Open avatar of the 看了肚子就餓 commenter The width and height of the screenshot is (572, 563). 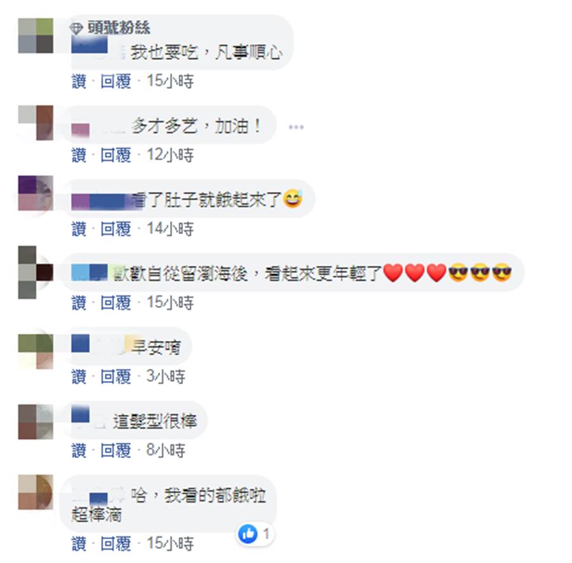click(x=36, y=193)
